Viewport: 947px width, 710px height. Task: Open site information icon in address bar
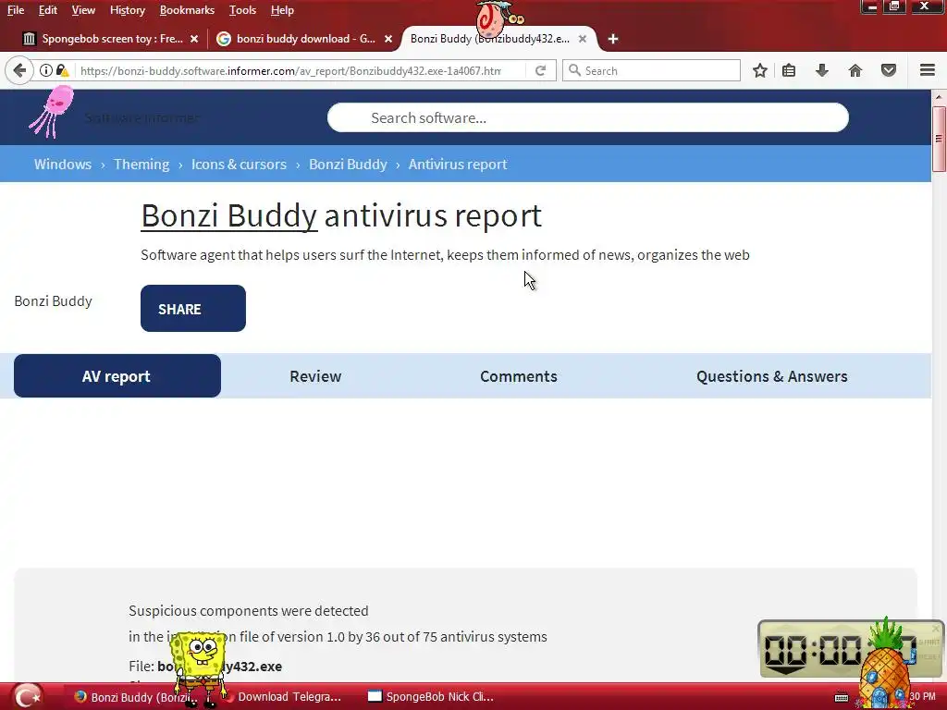tap(46, 70)
